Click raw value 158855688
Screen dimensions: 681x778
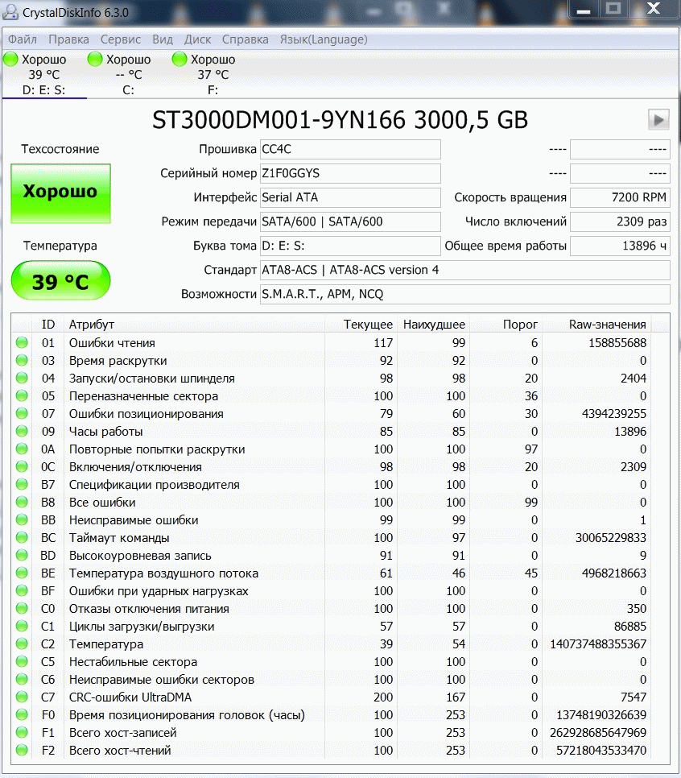pyautogui.click(x=617, y=343)
